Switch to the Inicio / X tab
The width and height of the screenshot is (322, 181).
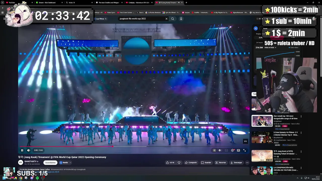79,3
